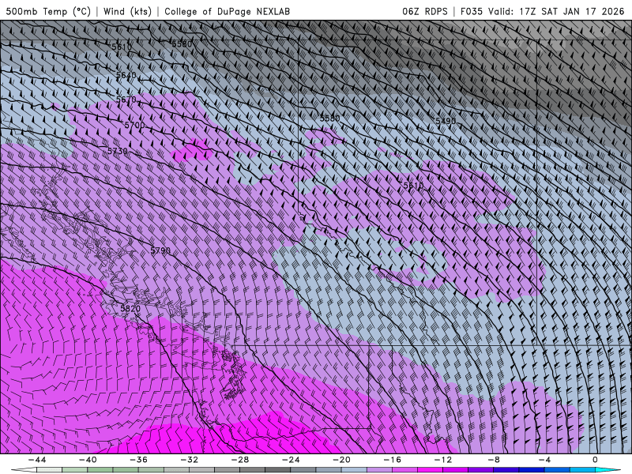632x474 pixels.
Task: Click the -12 color scale value
Action: [443, 460]
